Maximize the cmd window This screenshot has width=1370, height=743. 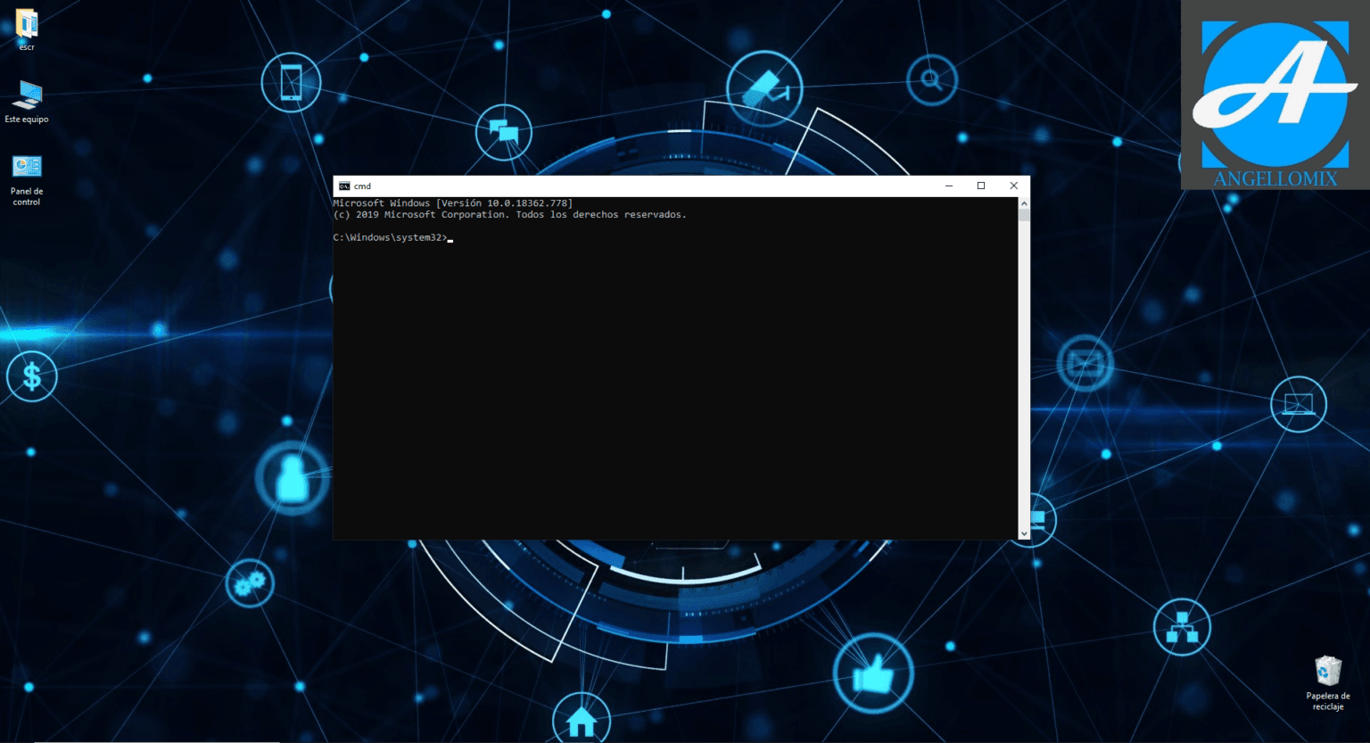(981, 186)
